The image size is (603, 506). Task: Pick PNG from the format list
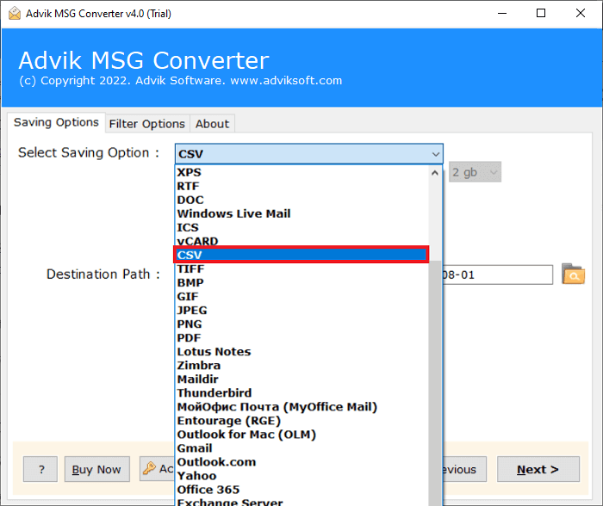coord(302,324)
